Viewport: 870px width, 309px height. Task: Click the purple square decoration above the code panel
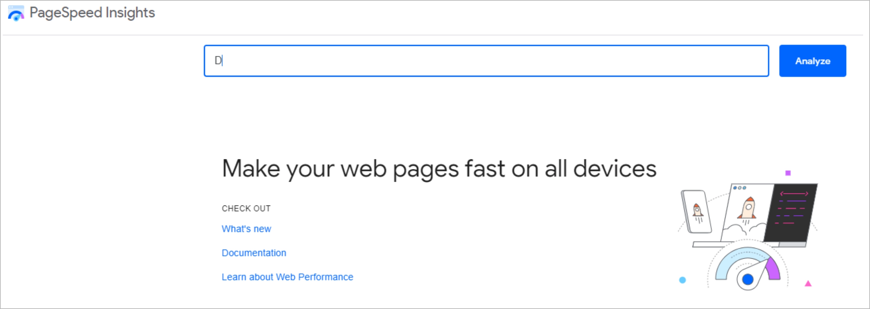pyautogui.click(x=788, y=174)
